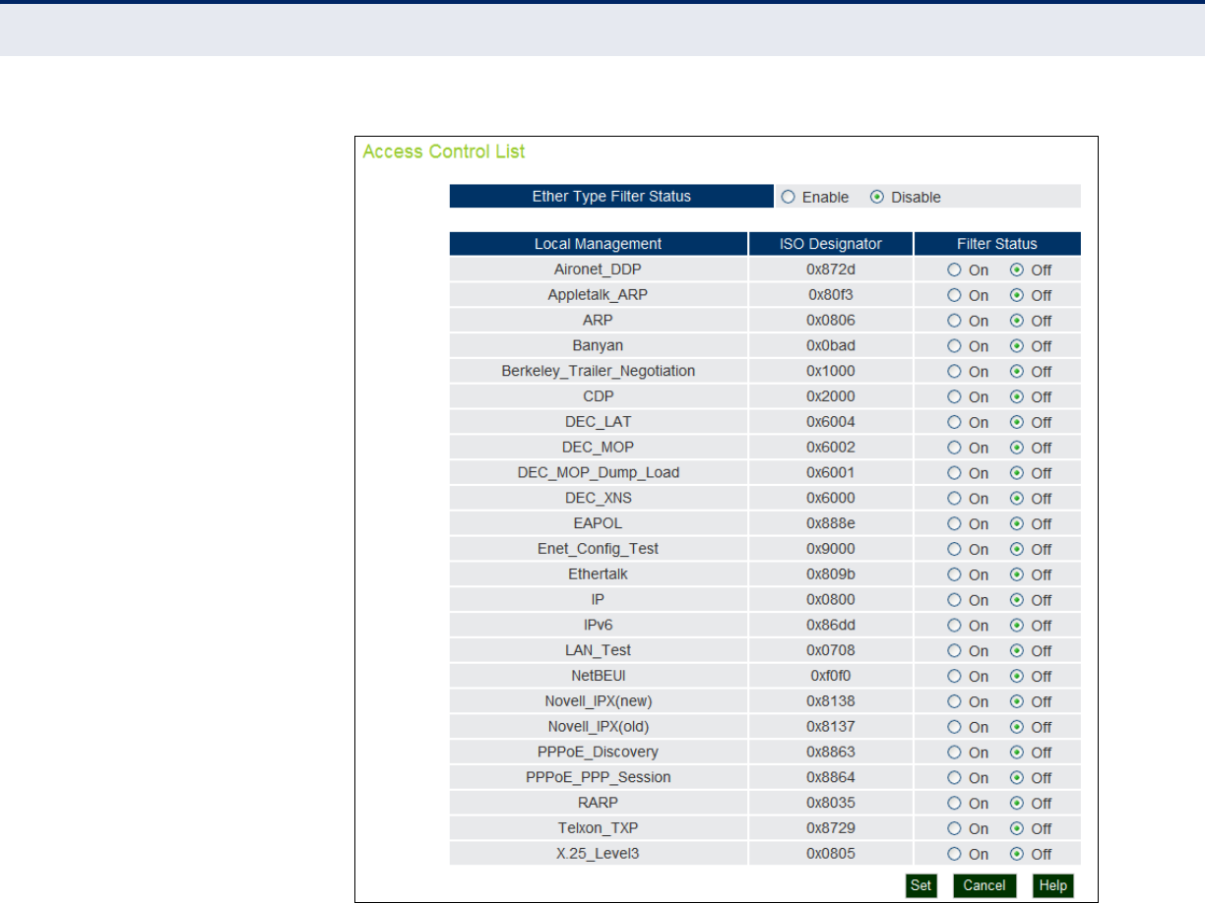Screen dimensions: 1205x904
Task: Set LAN_Test filter to Off
Action: (x=1017, y=651)
